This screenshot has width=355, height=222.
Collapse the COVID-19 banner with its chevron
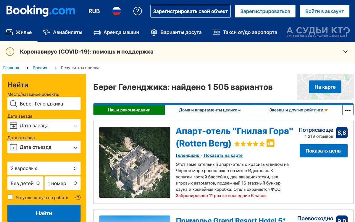tap(345, 51)
